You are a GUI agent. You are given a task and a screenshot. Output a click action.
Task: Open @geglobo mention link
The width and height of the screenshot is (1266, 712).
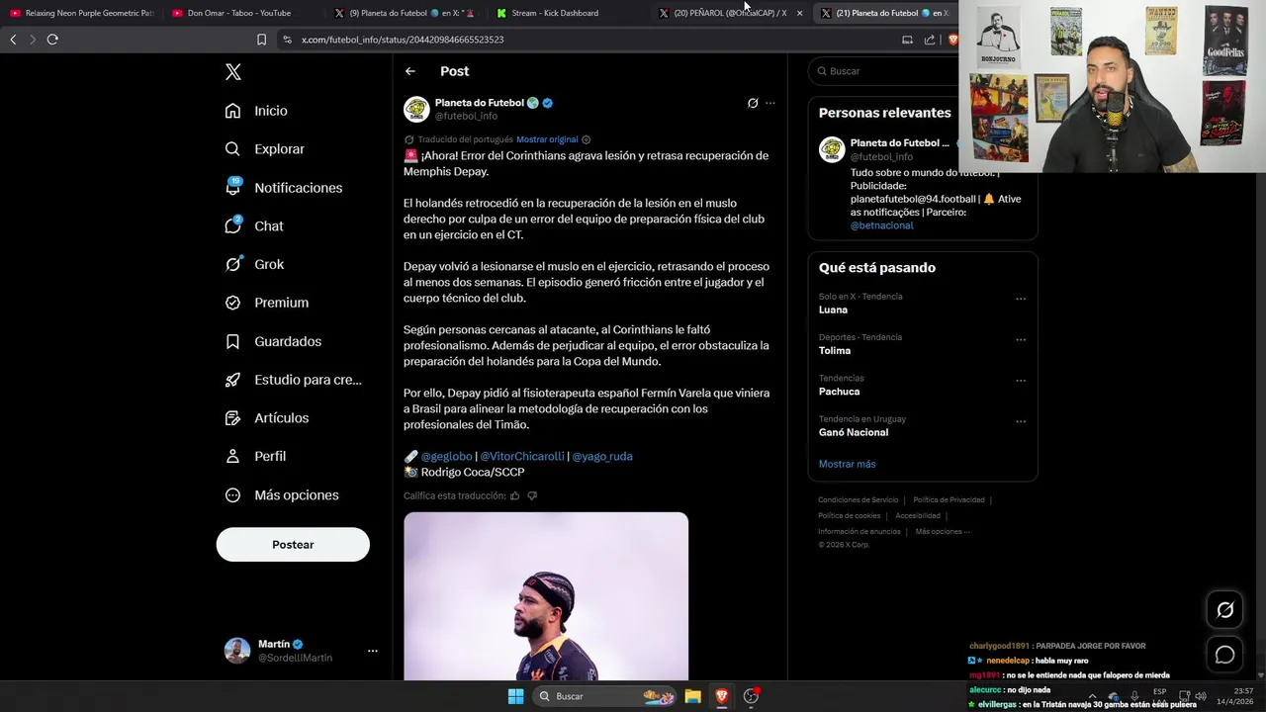(446, 456)
